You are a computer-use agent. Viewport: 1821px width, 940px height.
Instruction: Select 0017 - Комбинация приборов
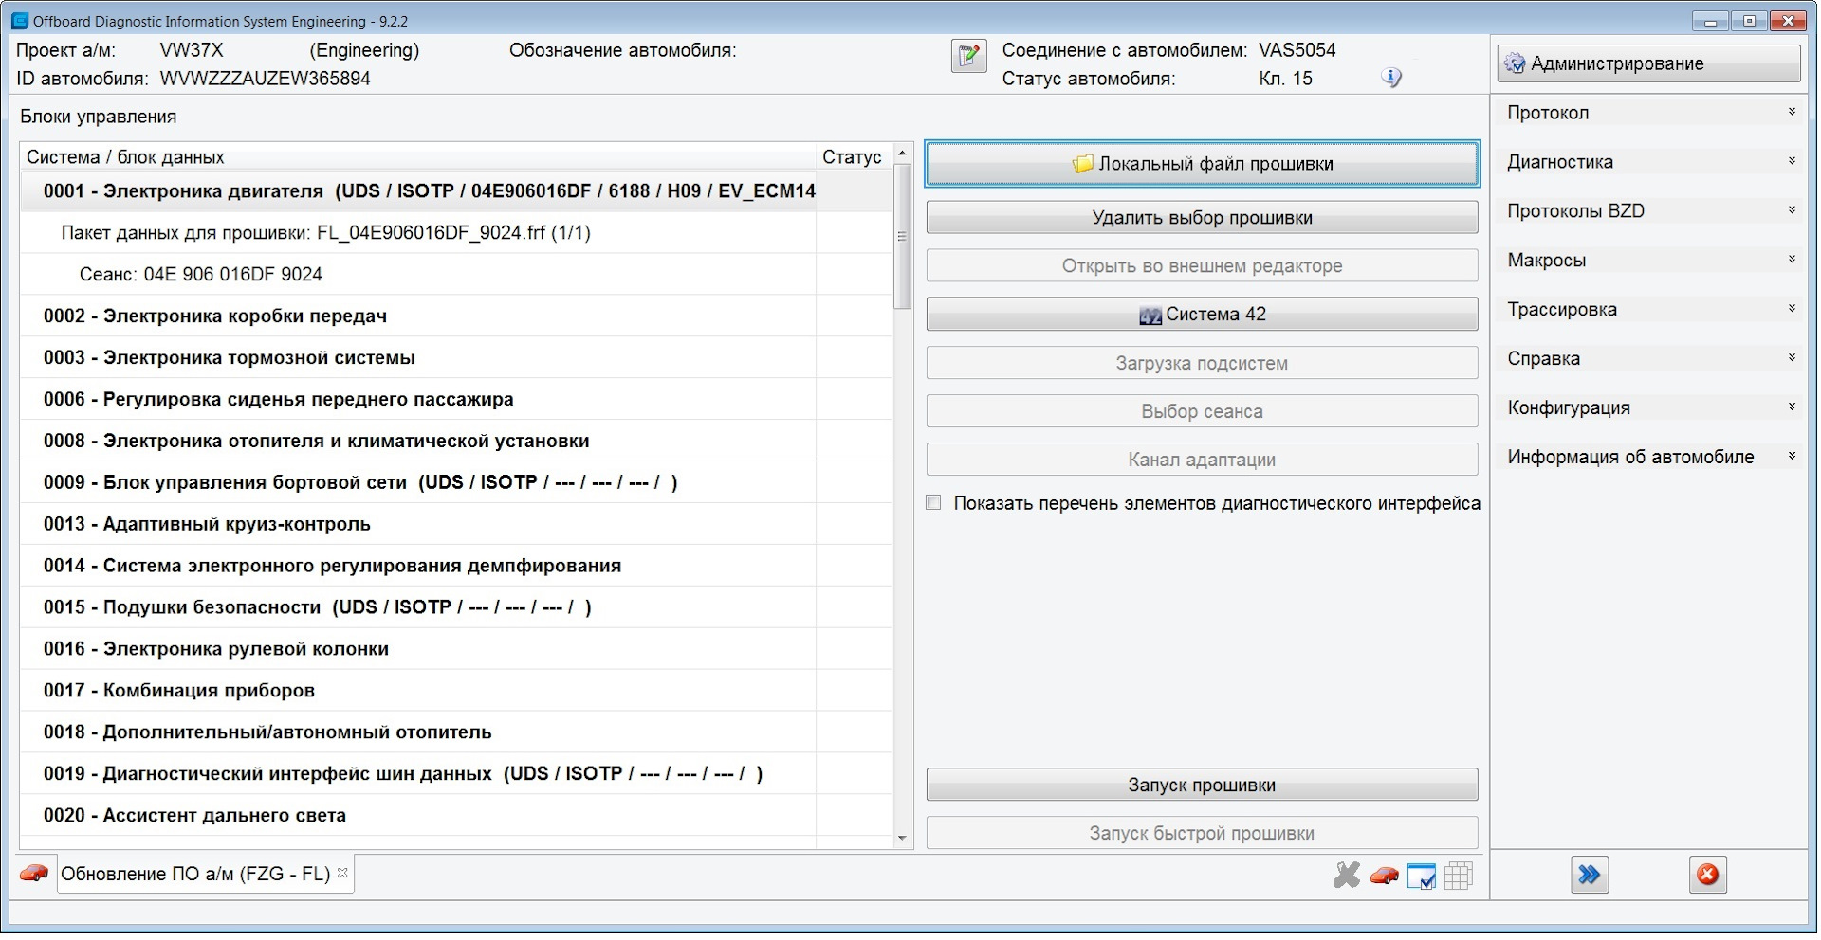coord(456,692)
